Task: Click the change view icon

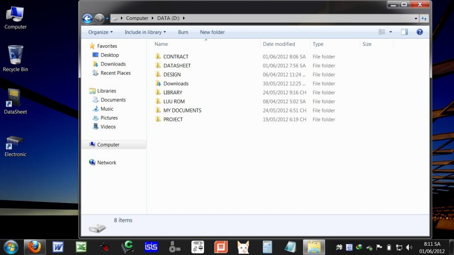Action: pos(382,32)
